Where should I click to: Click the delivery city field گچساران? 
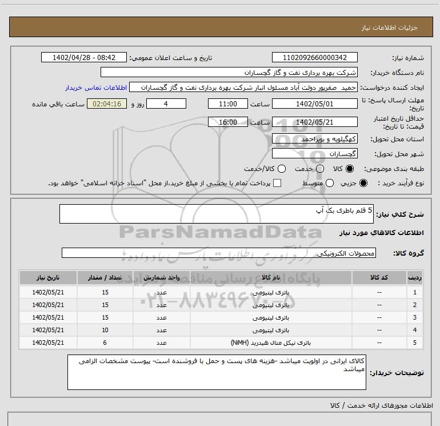pos(314,154)
